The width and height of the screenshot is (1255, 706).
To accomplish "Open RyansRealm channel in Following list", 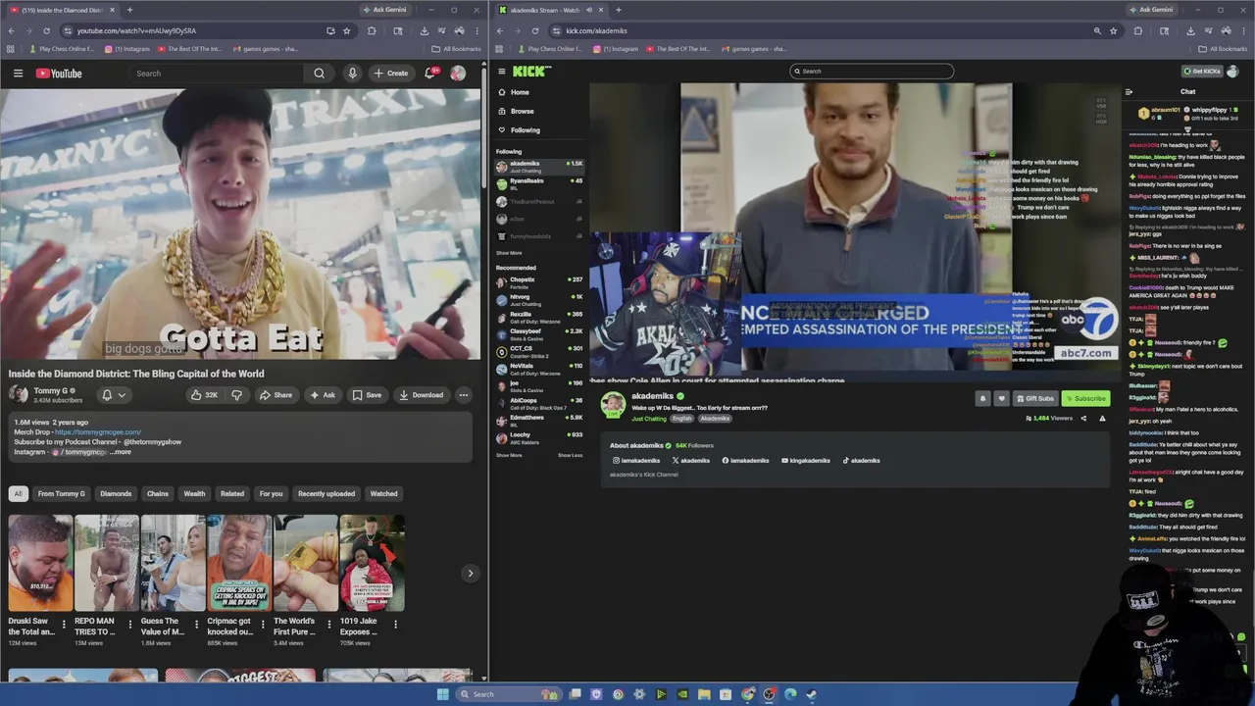I will [539, 183].
